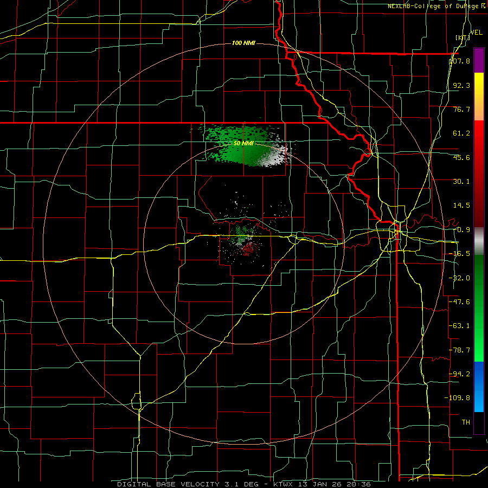The image size is (488, 488).
Task: Click the -94.2 velocity scale value
Action: (460, 374)
